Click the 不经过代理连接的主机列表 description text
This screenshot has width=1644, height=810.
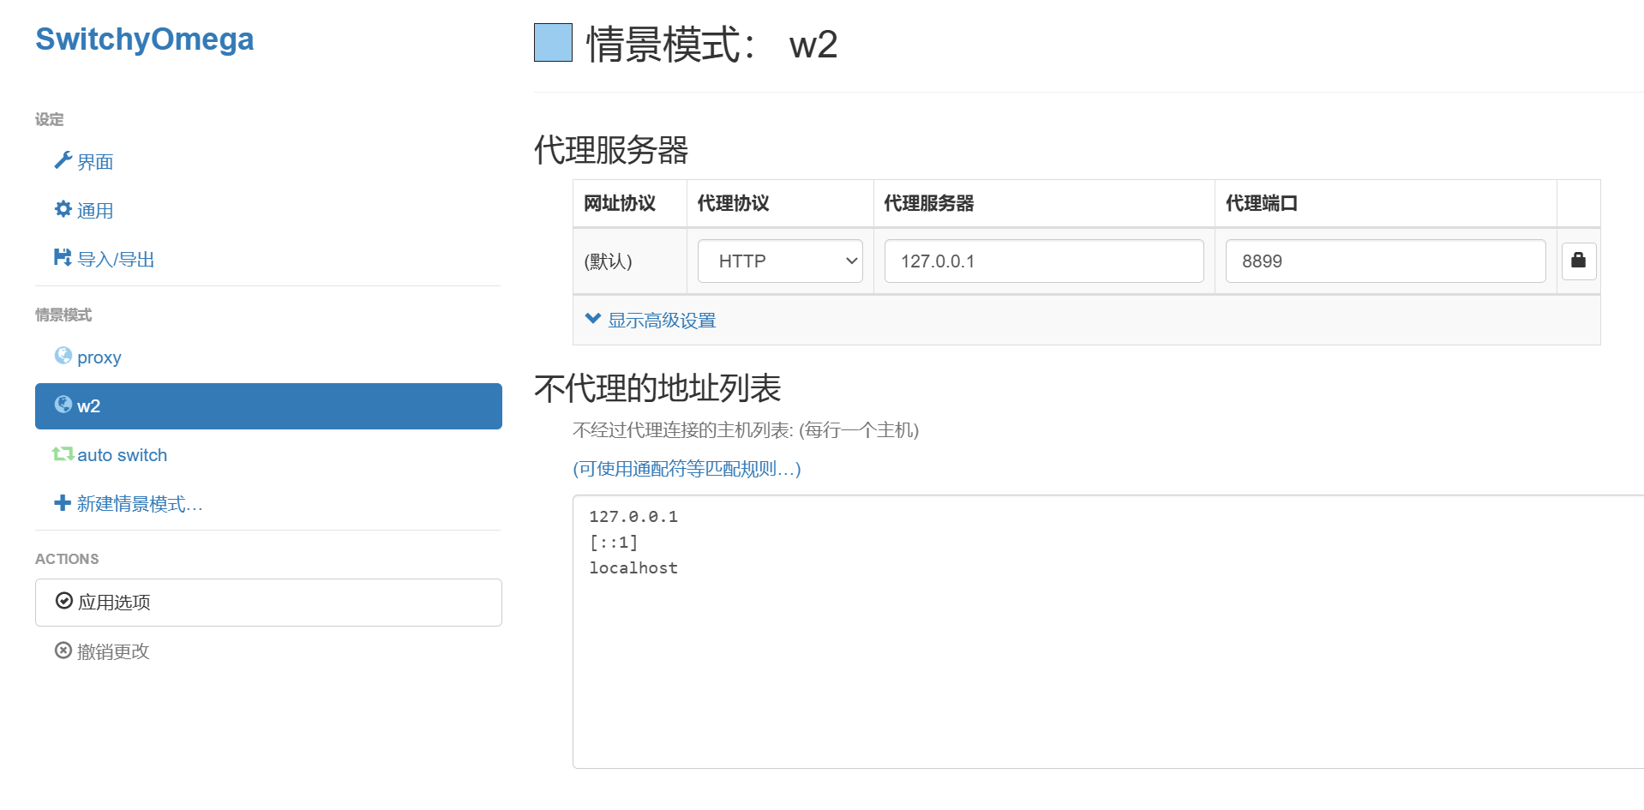click(x=746, y=430)
